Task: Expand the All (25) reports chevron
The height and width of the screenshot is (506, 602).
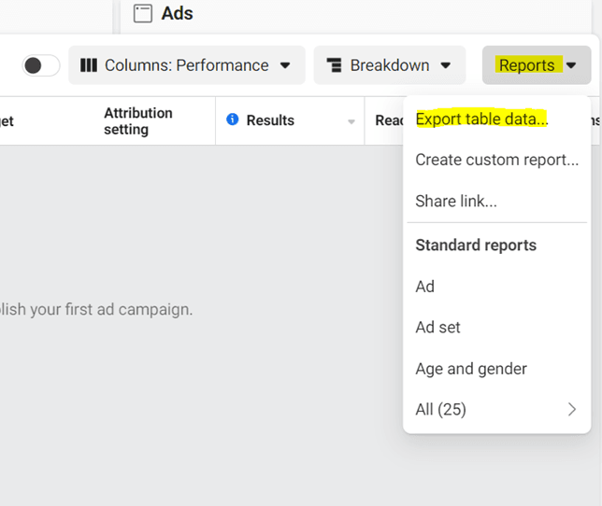Action: tap(571, 409)
